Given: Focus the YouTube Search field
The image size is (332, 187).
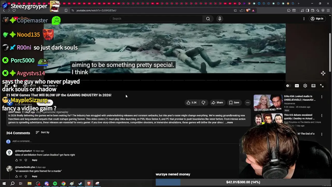Looking at the screenshot, I should pos(156,19).
